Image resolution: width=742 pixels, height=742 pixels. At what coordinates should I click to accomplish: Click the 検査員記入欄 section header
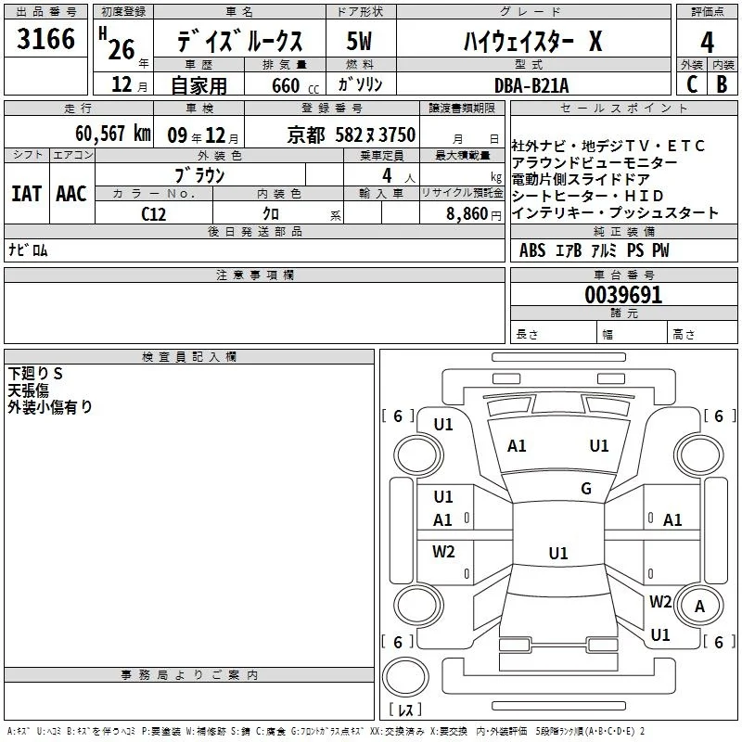pos(189,357)
